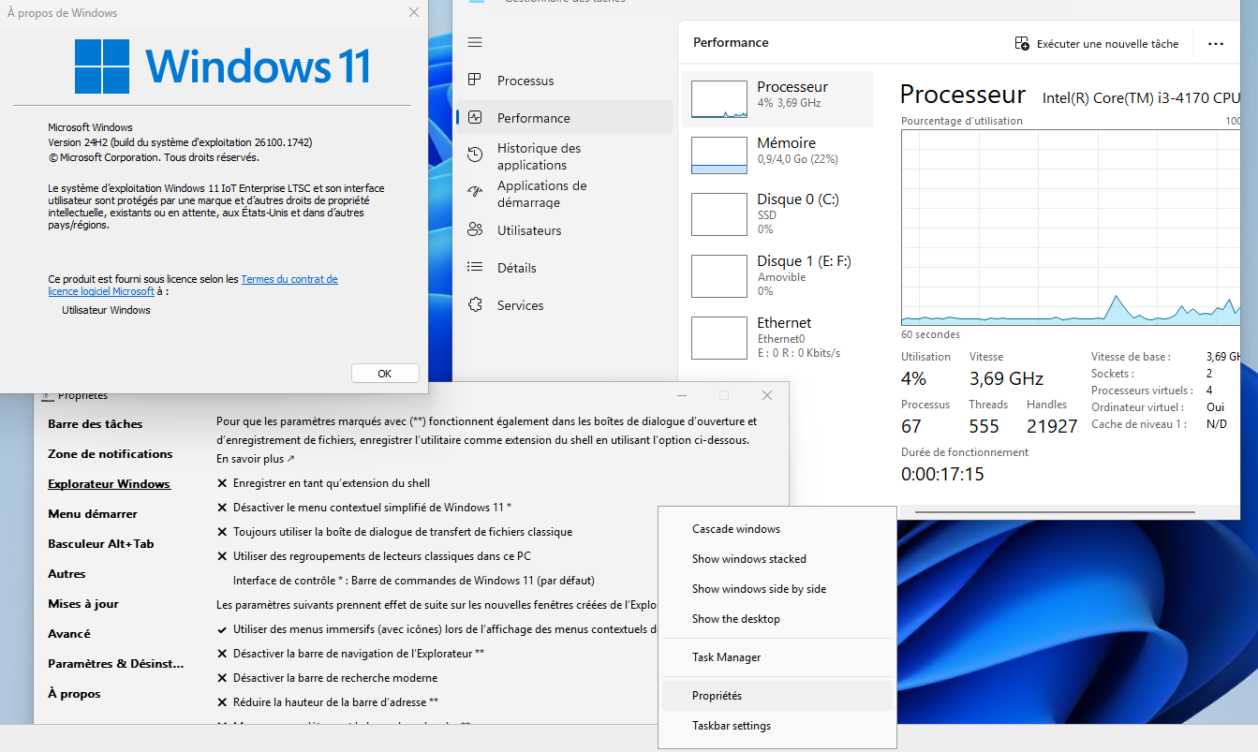1258x752 pixels.
Task: Click the Applications de démarrage gauge icon
Action: tap(475, 192)
